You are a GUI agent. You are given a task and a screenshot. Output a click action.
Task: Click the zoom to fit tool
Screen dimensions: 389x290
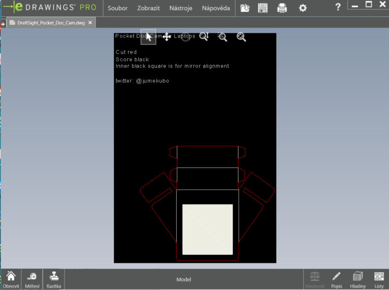click(241, 37)
